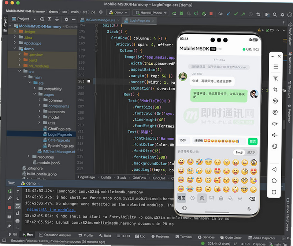Click Git commit green checkmark

pos(236,14)
